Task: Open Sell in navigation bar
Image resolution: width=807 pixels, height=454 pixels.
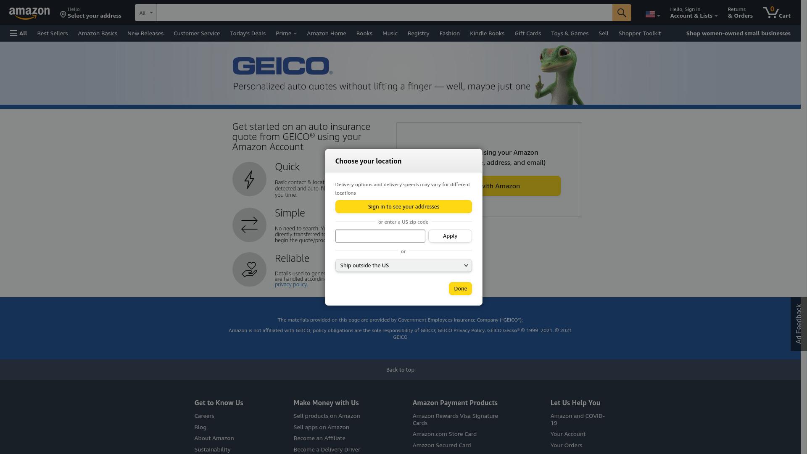Action: click(604, 33)
